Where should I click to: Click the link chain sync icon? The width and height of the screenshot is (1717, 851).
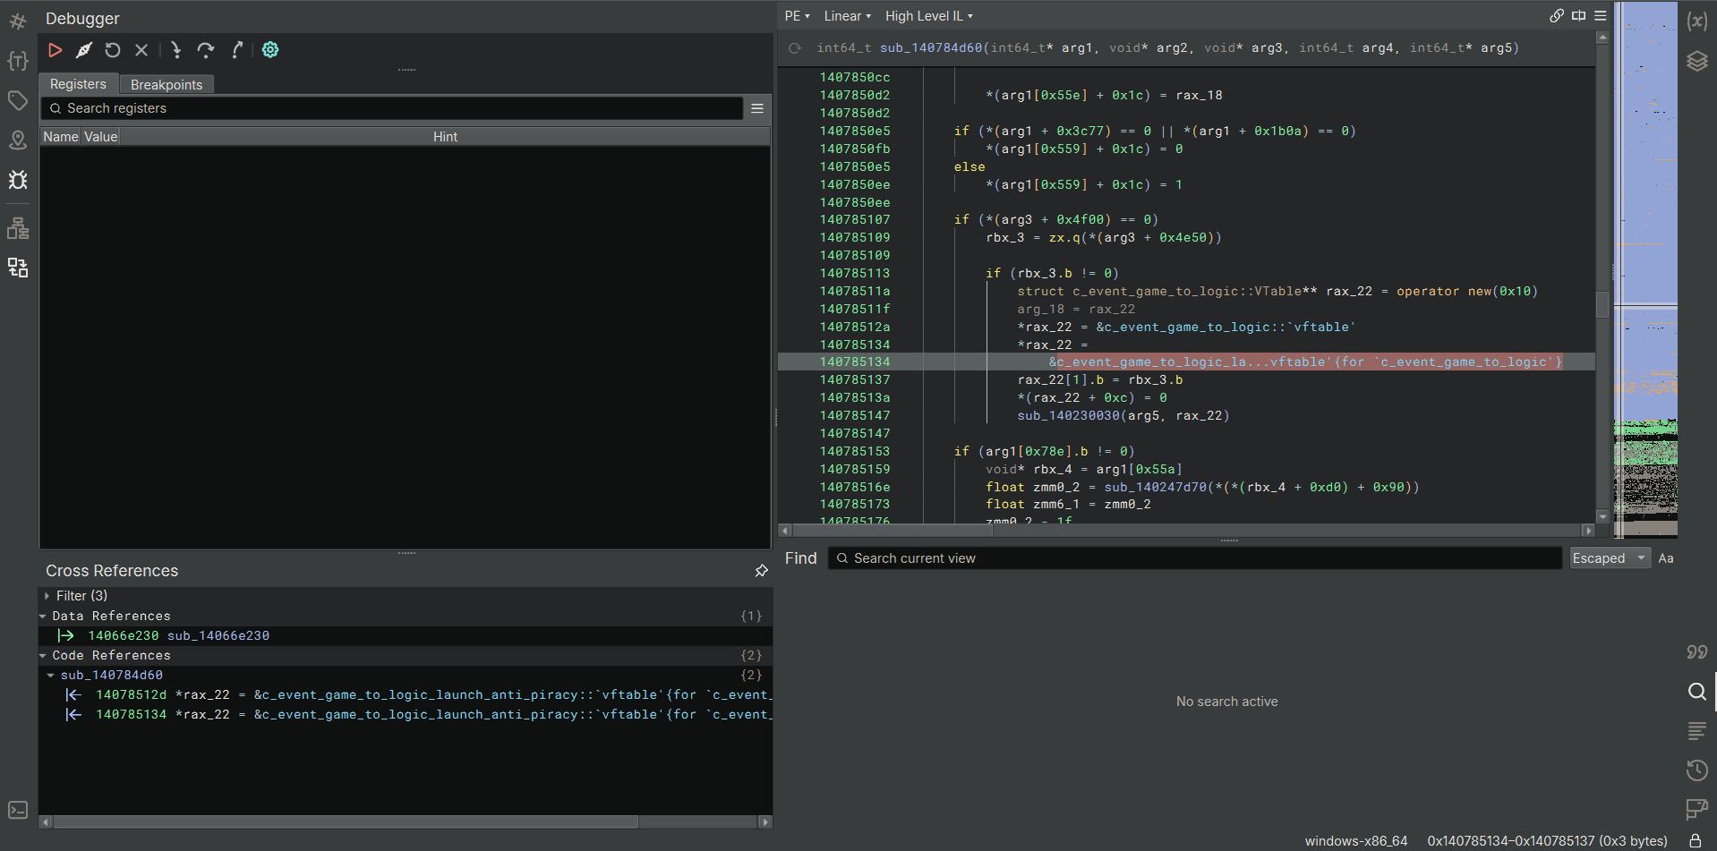[x=1557, y=16]
